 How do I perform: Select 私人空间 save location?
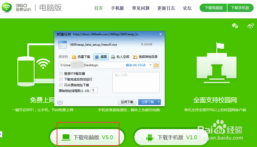pyautogui.click(x=120, y=57)
